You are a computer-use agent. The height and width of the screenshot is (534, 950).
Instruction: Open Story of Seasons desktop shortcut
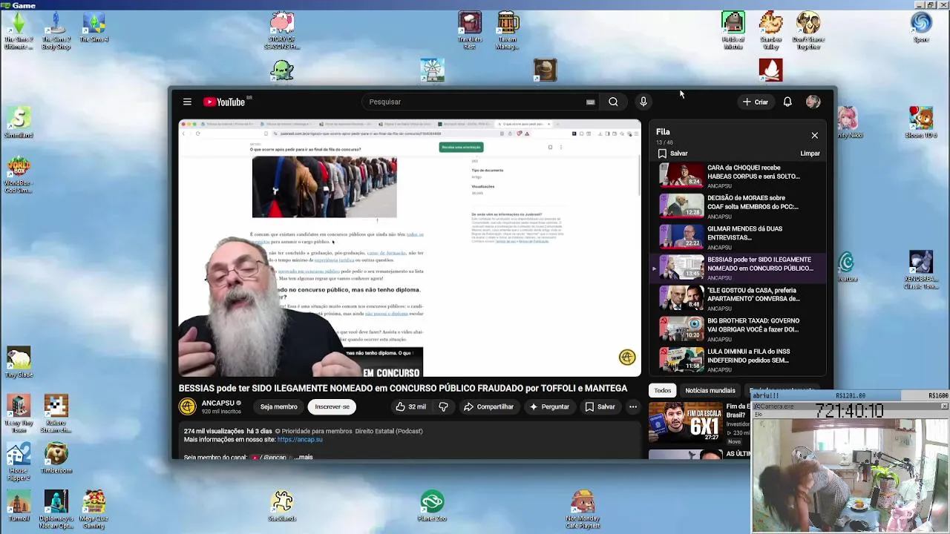coord(282,32)
